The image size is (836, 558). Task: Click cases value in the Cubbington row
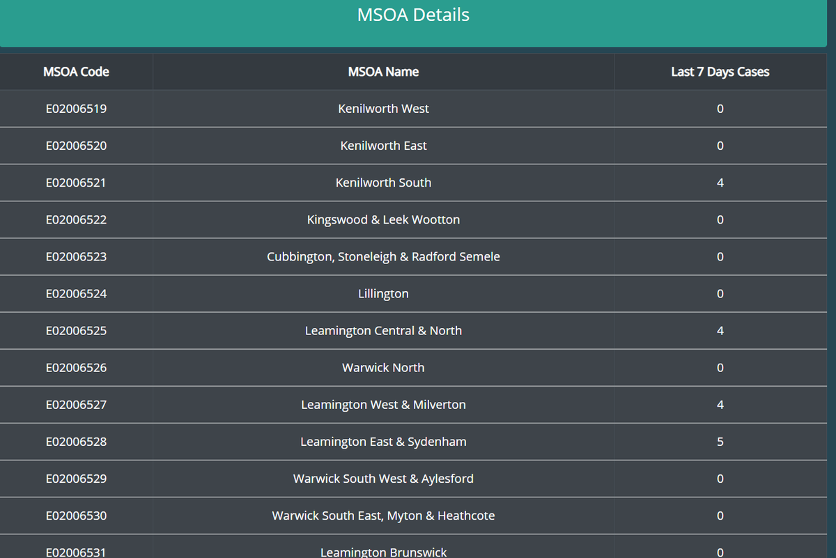tap(720, 256)
